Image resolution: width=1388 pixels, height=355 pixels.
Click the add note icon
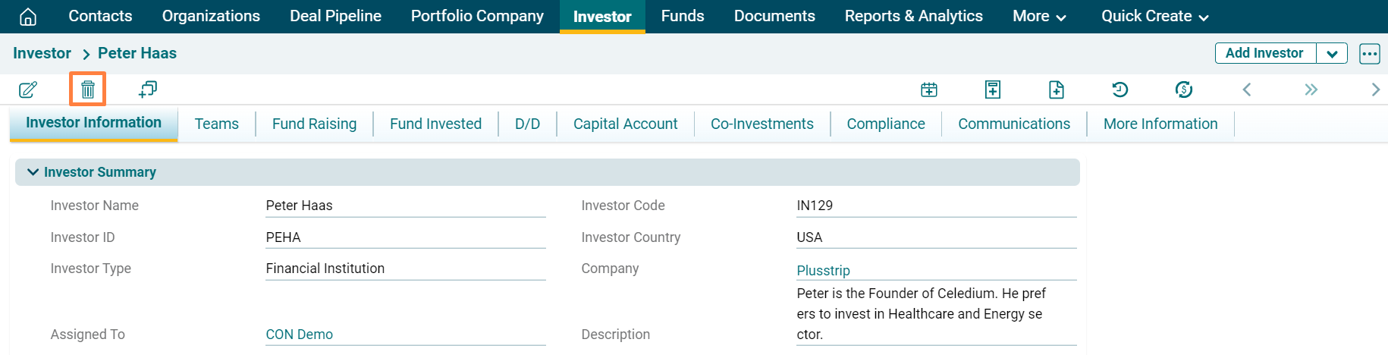pos(992,90)
